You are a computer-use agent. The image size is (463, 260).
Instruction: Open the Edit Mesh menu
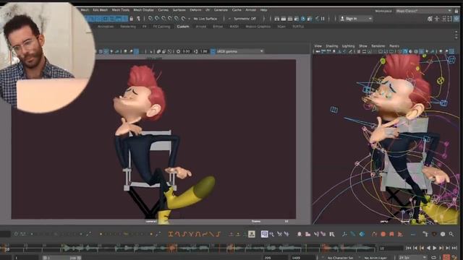pyautogui.click(x=101, y=10)
